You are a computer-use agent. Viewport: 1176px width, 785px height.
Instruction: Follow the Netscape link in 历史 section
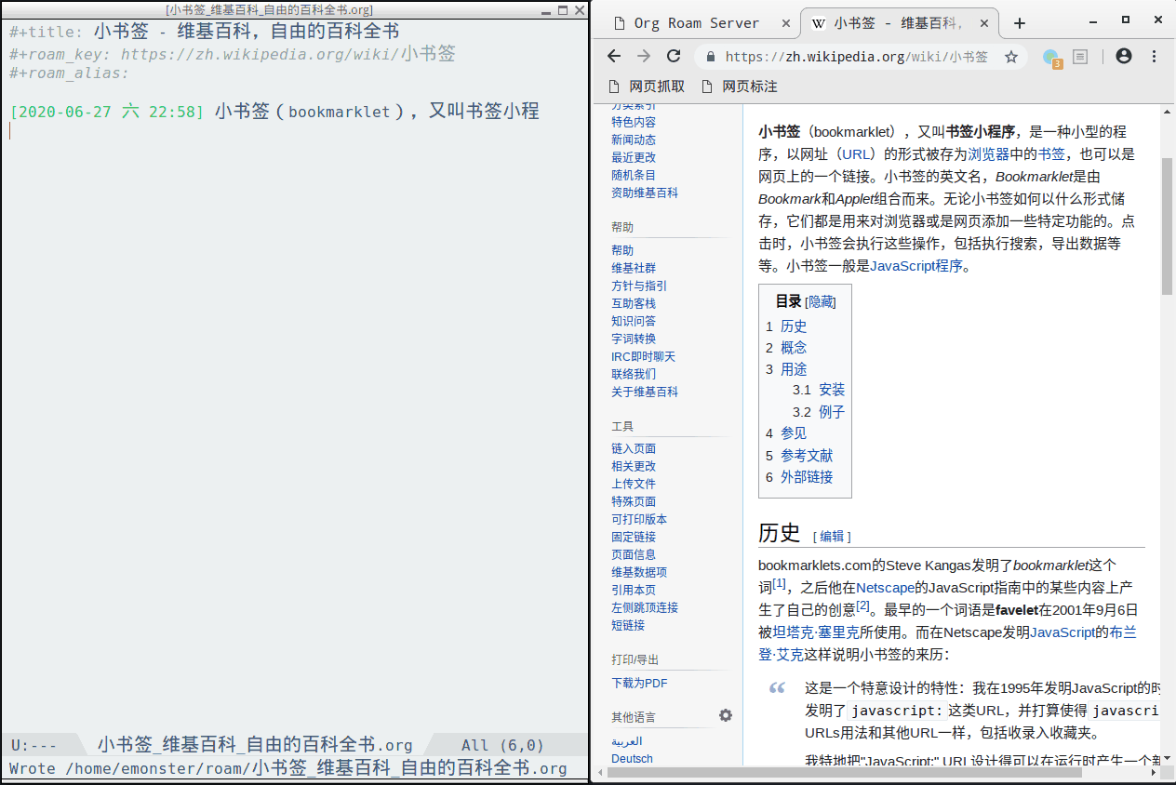tap(886, 588)
